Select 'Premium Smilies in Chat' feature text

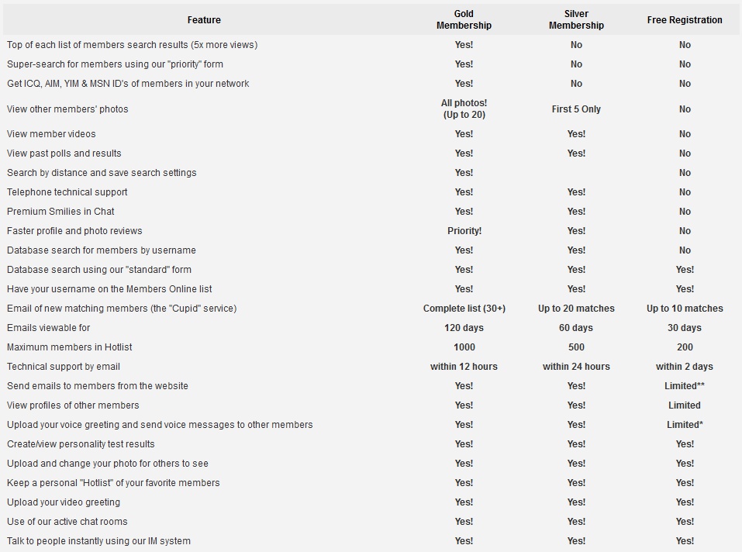click(x=60, y=212)
